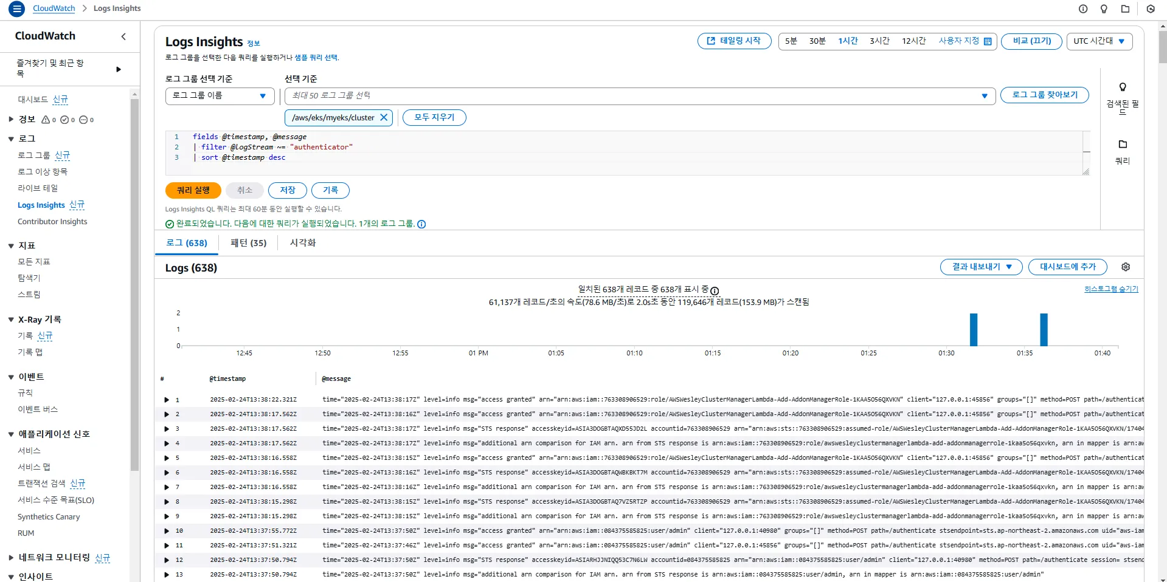Click the @message column header

[x=336, y=378]
